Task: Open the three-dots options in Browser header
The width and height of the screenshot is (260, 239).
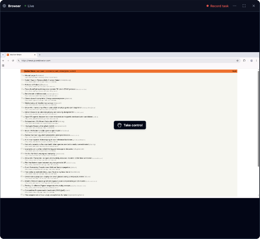Action: pyautogui.click(x=235, y=6)
